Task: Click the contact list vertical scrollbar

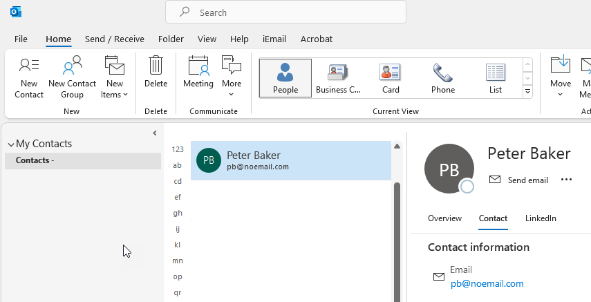Action: (x=397, y=235)
